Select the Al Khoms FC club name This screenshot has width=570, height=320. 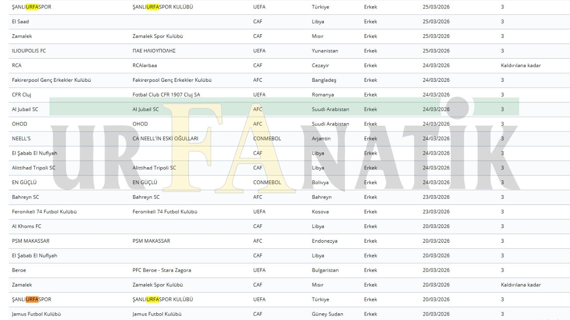point(27,226)
